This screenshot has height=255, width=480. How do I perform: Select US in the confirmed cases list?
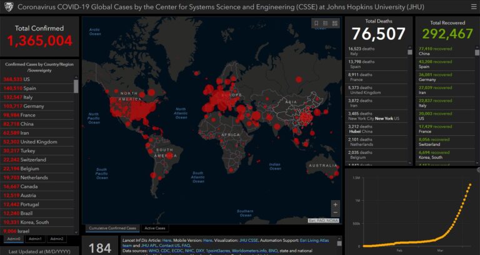[x=37, y=79]
